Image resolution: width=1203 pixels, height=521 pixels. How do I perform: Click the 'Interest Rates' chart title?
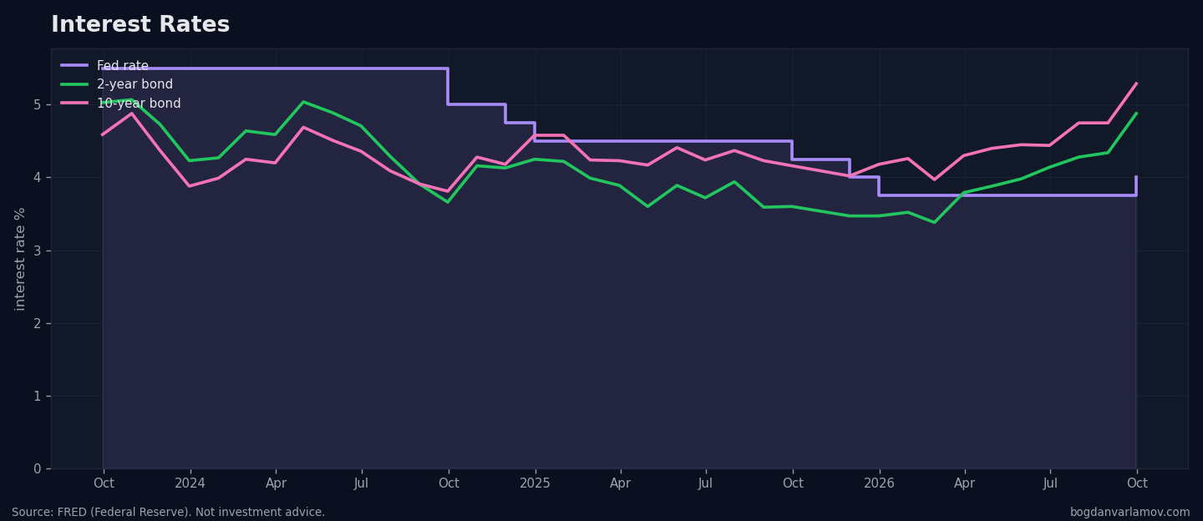(140, 25)
